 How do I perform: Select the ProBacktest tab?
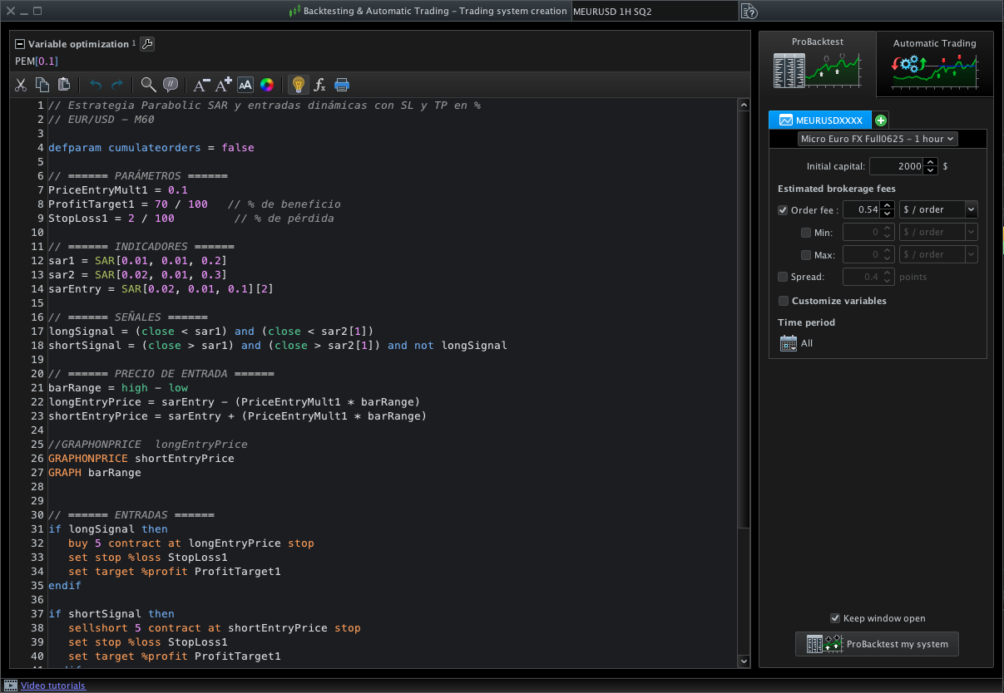point(817,64)
